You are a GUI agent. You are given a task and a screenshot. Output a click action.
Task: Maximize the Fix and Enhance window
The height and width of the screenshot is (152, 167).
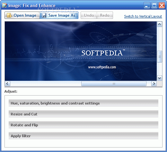[x=154, y=5]
